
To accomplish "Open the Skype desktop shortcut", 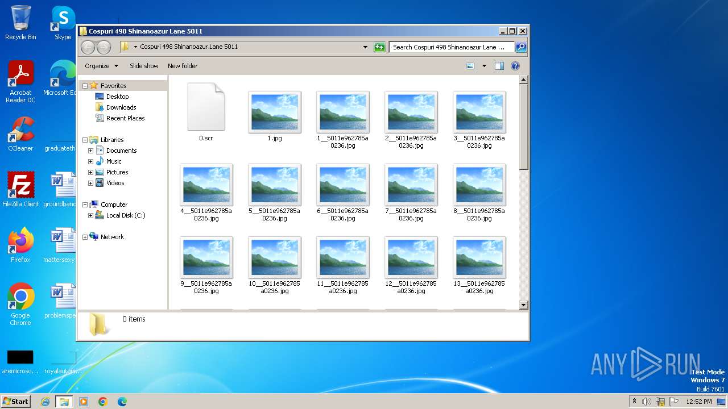I will pyautogui.click(x=63, y=23).
